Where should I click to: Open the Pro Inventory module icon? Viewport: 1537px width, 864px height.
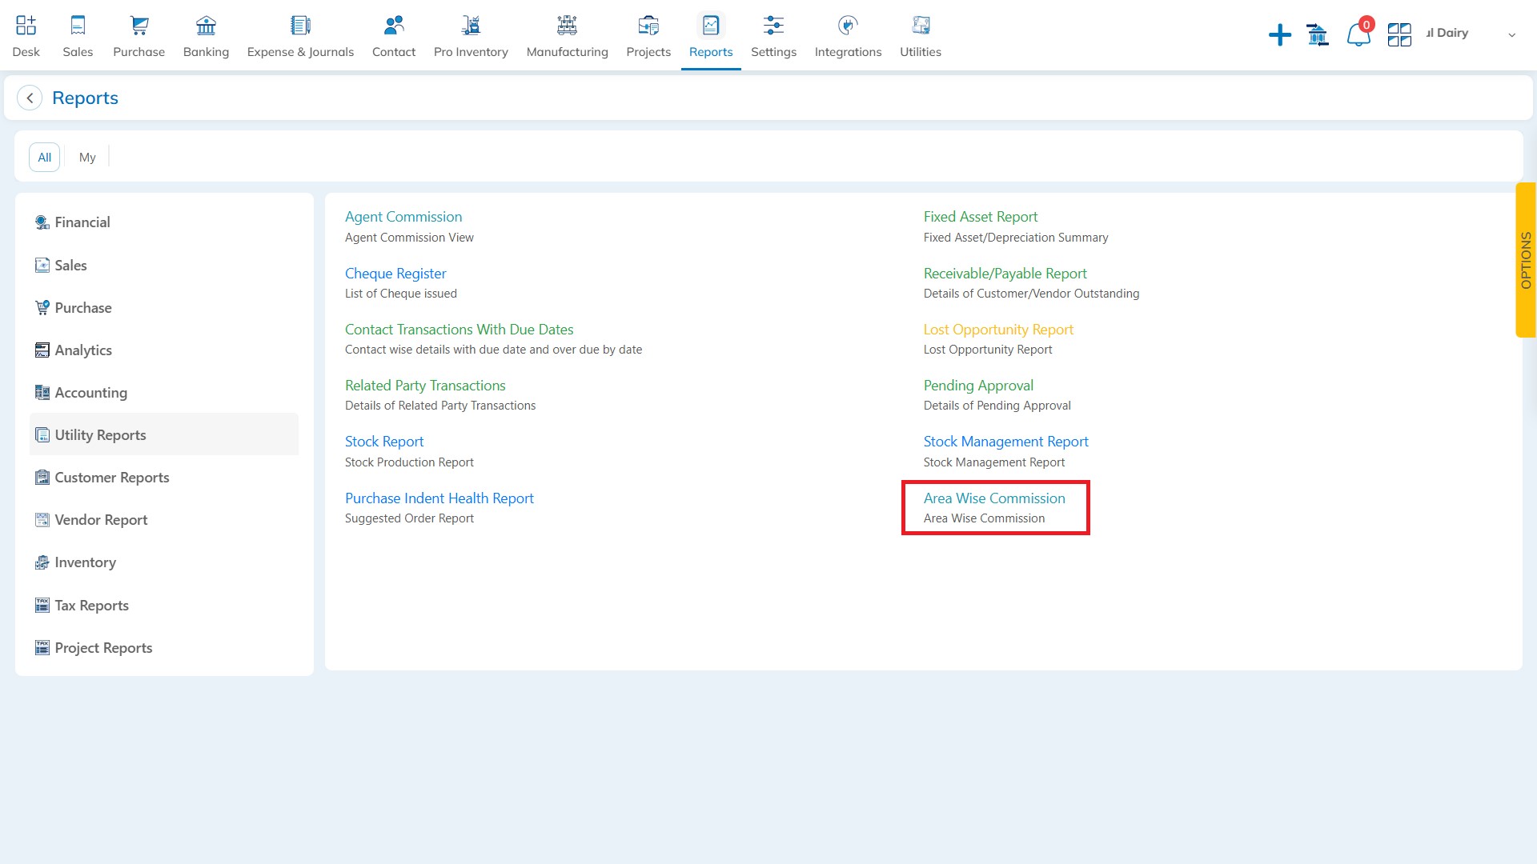[x=471, y=26]
